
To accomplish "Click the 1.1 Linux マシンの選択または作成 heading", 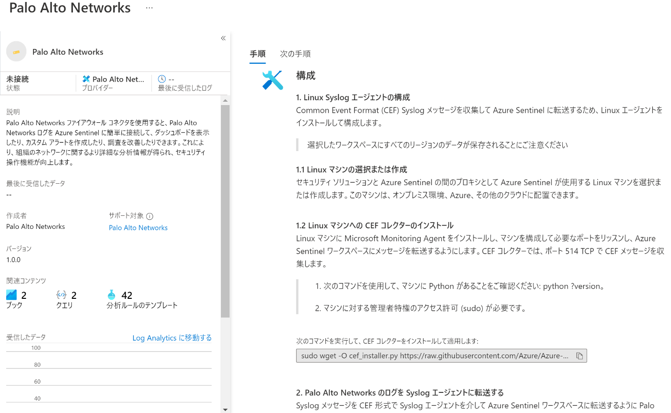I will (351, 169).
